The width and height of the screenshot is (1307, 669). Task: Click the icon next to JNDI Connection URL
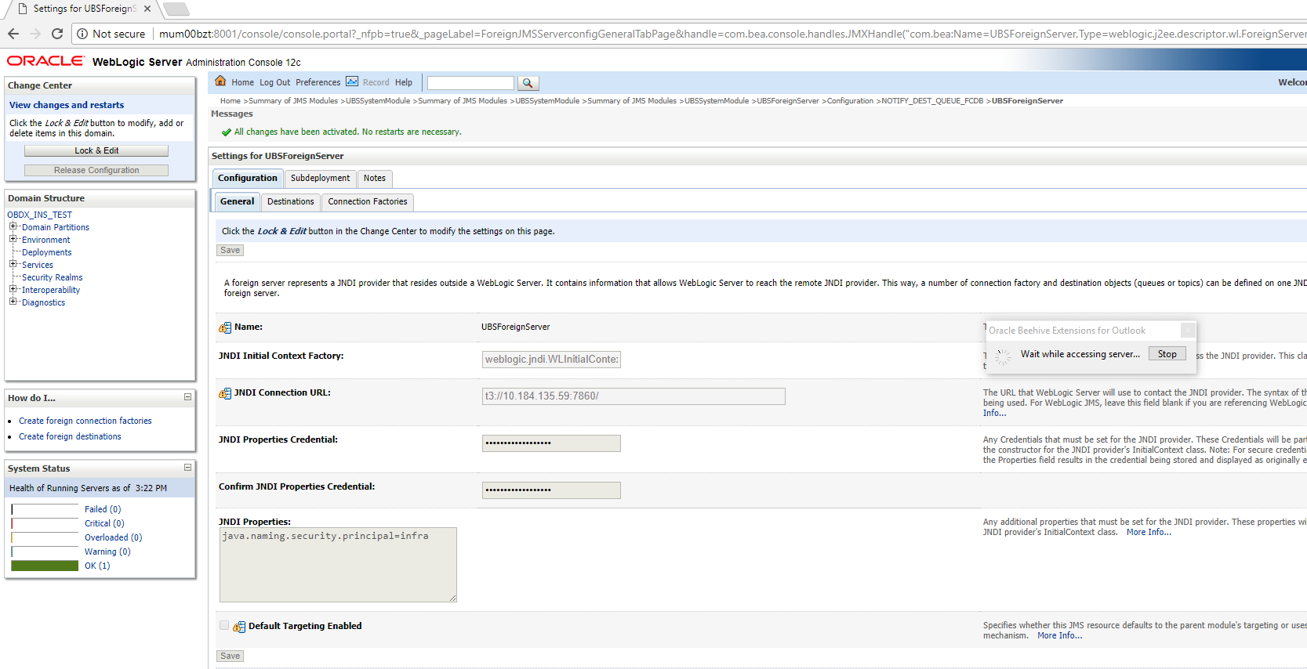pyautogui.click(x=225, y=393)
